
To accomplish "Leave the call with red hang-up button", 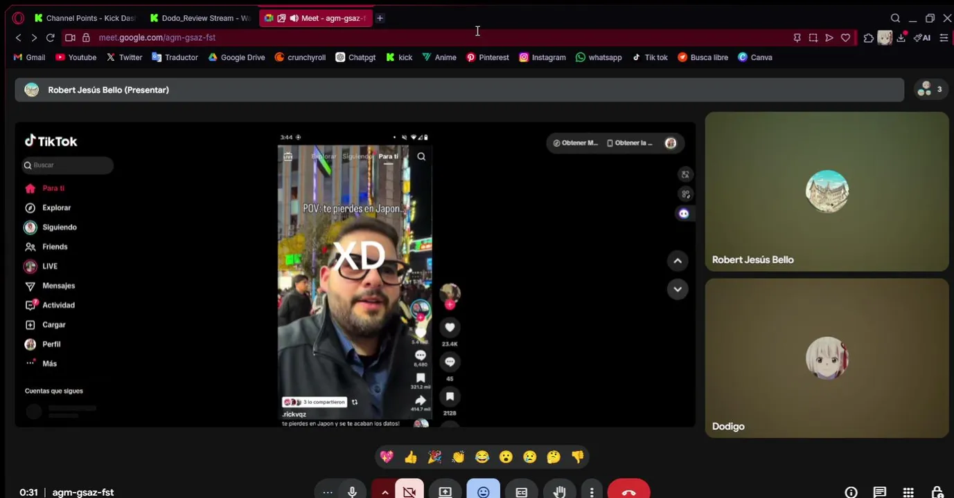I will 628,492.
